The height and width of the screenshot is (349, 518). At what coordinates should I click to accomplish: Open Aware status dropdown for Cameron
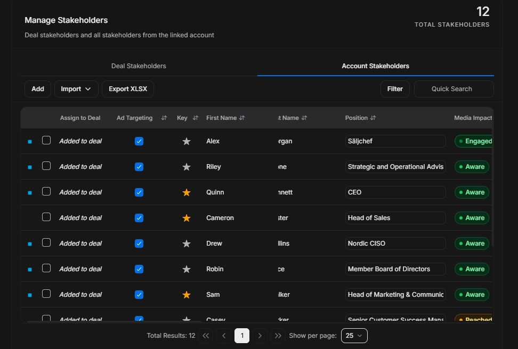(x=472, y=218)
